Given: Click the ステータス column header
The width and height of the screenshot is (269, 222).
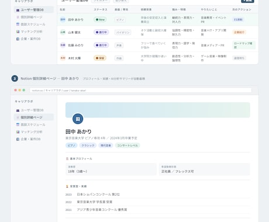Looking at the screenshot, I should tap(101, 9).
